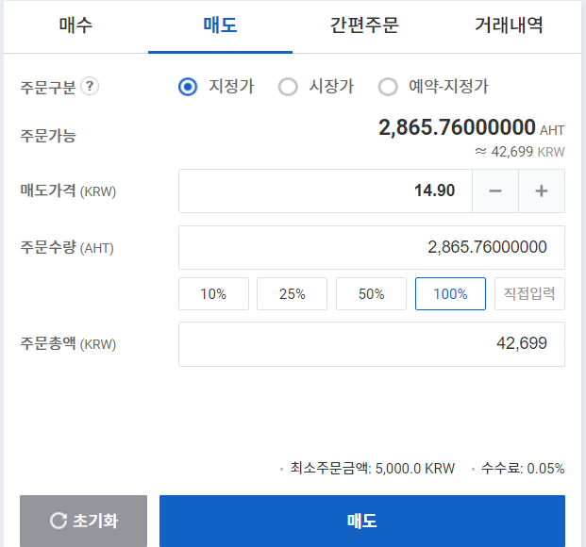The height and width of the screenshot is (547, 586).
Task: Click the 최소주문금액 5,000.0 KRW note
Action: coord(372,468)
